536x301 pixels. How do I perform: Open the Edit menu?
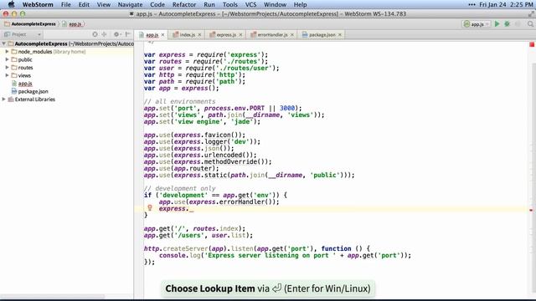tap(84, 4)
